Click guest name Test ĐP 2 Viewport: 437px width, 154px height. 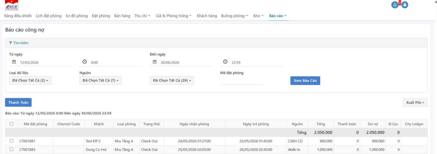pyautogui.click(x=93, y=141)
